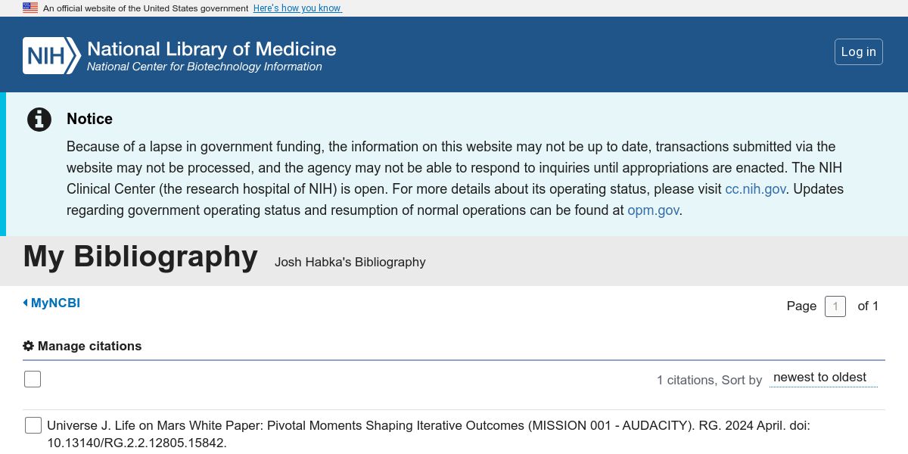This screenshot has height=454, width=908.
Task: Open the newest to oldest sort dropdown
Action: click(822, 378)
